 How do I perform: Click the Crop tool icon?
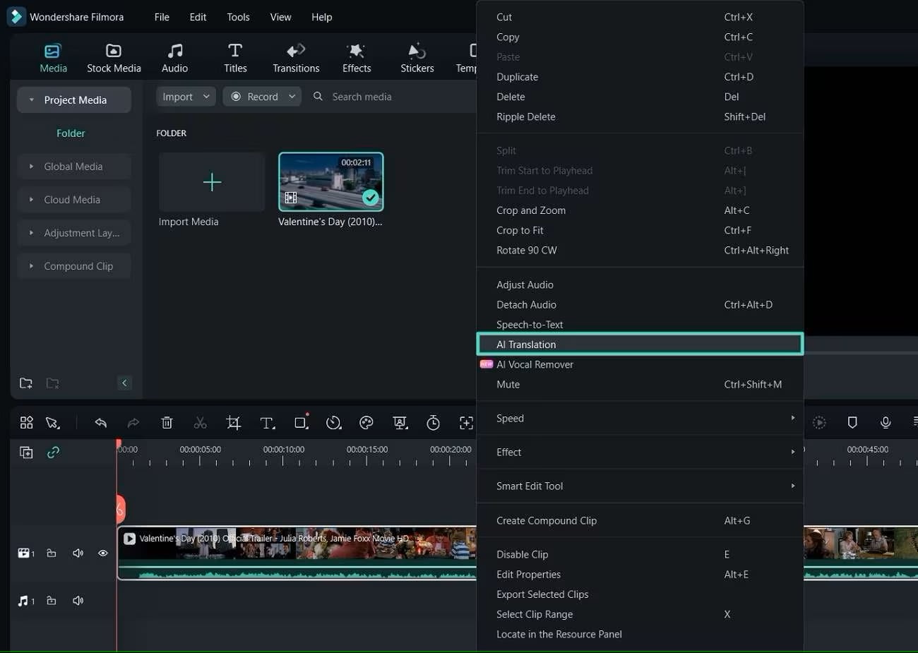(233, 423)
